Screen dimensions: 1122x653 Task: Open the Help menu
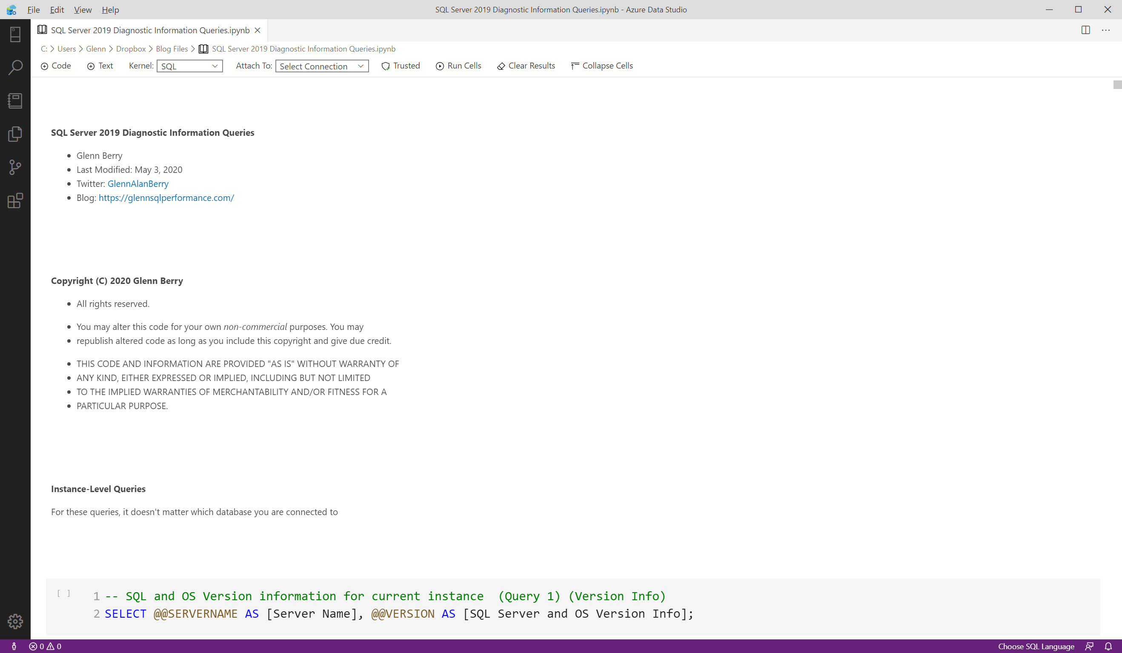tap(110, 9)
